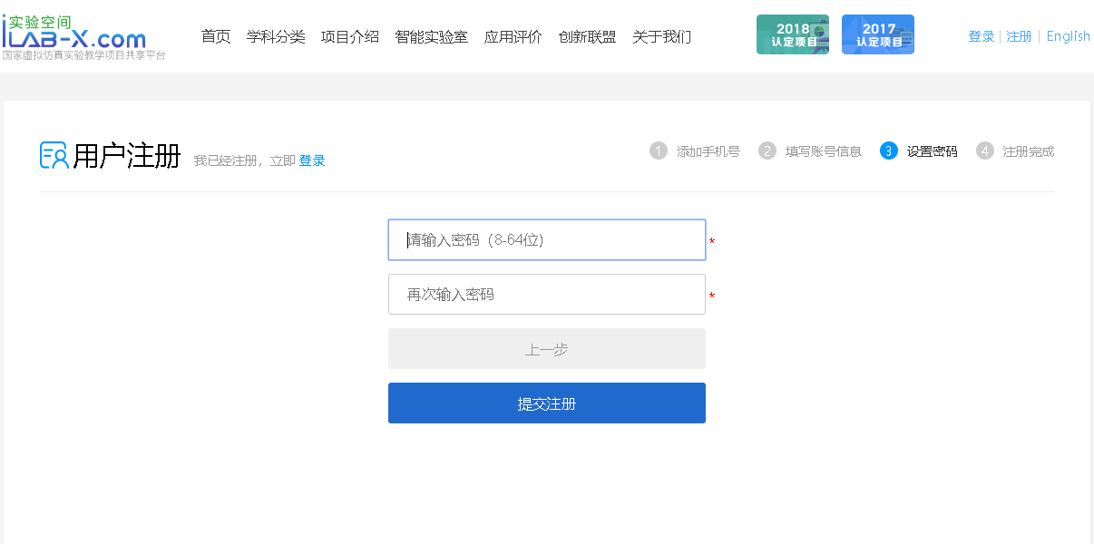Open the 2017 认定项目 banner

pyautogui.click(x=877, y=34)
